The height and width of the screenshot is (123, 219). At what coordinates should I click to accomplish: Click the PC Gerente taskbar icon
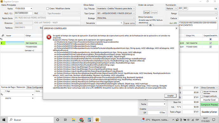(x=97, y=120)
